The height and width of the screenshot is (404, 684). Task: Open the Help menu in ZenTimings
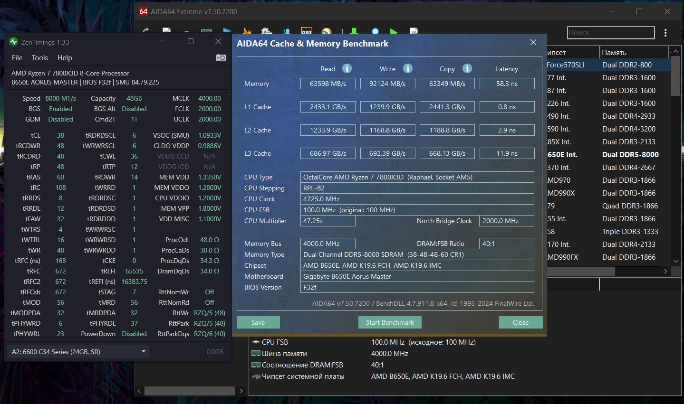pos(65,58)
